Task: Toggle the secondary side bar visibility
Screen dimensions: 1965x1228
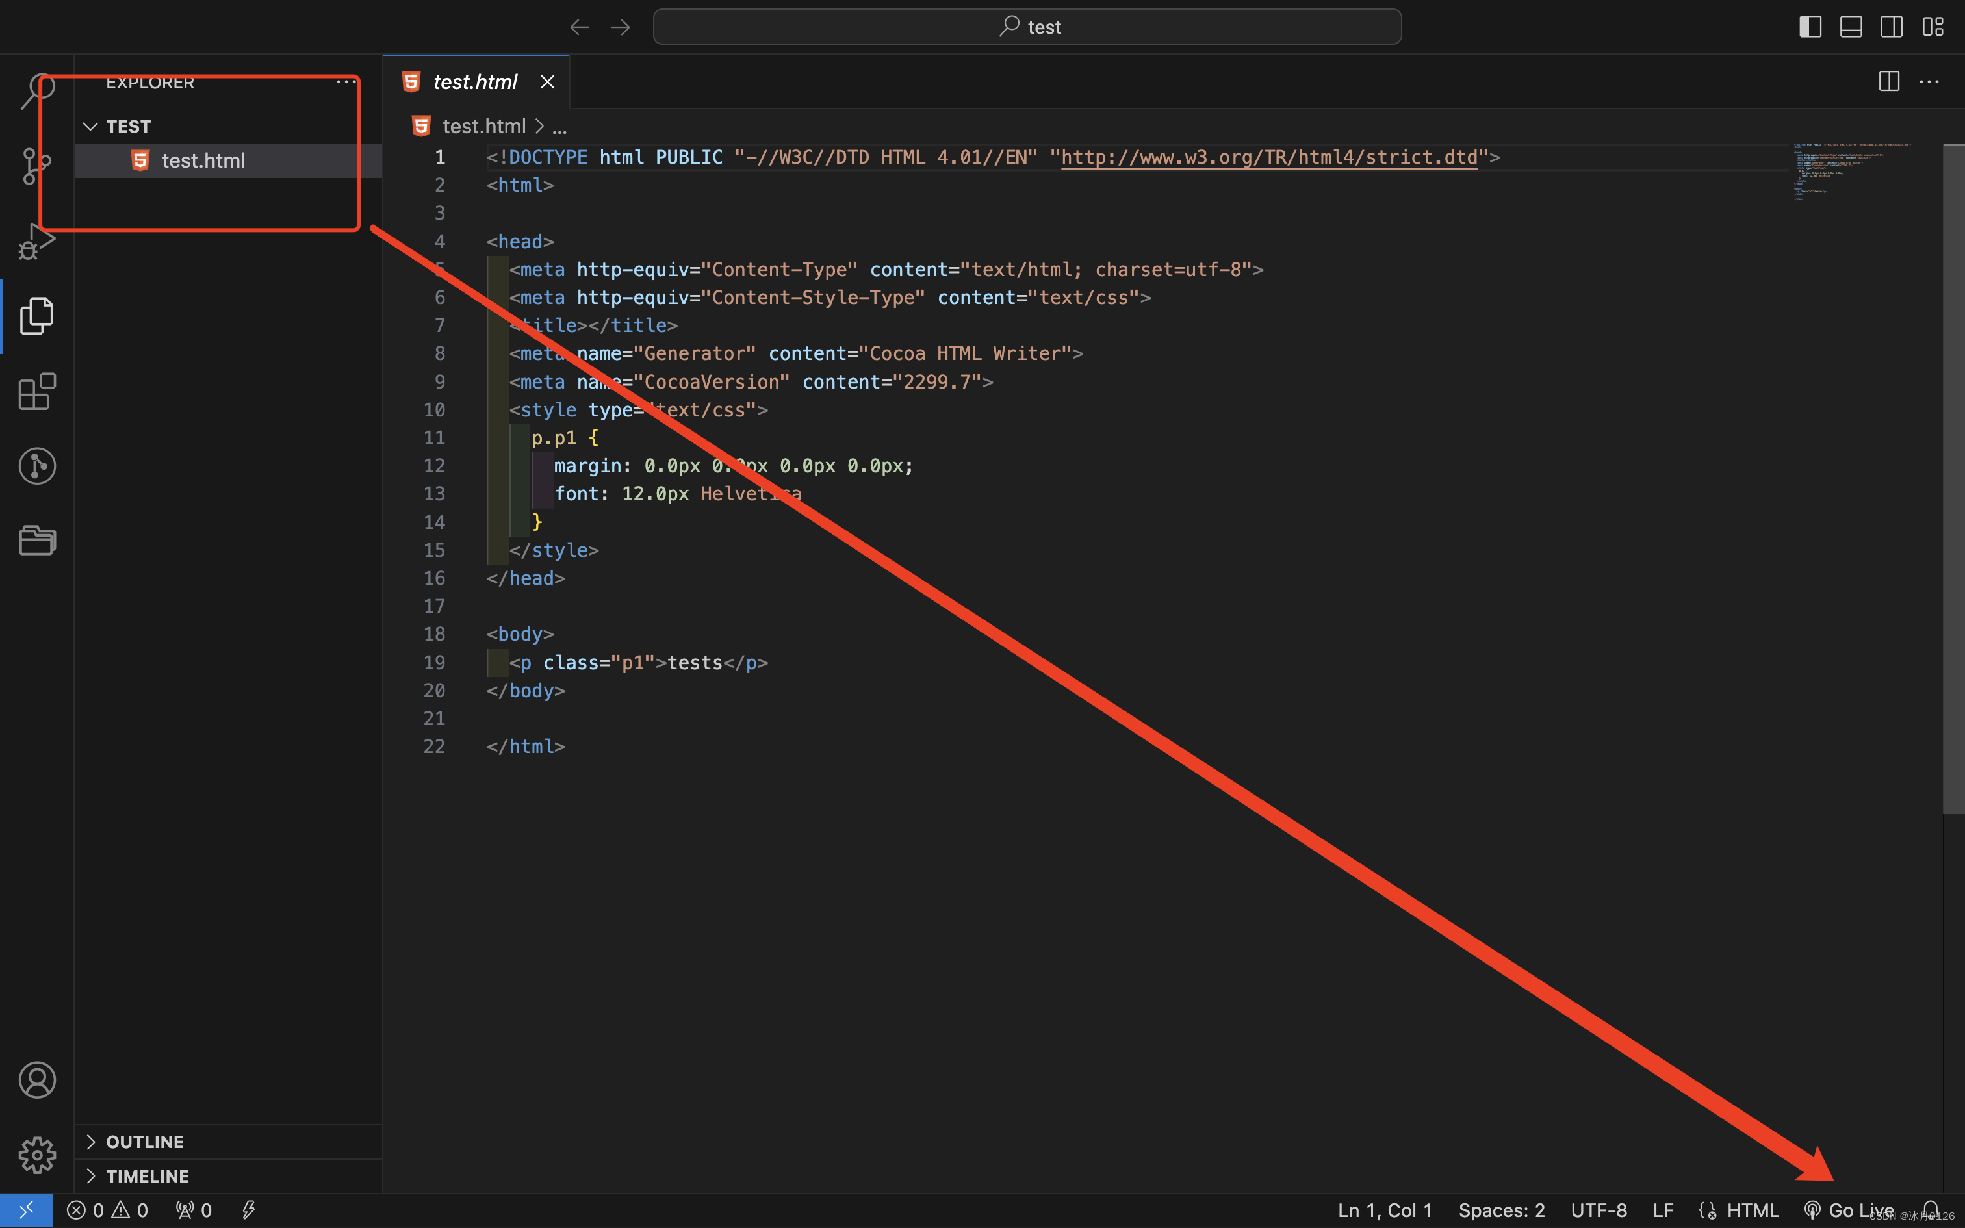Action: point(1891,27)
